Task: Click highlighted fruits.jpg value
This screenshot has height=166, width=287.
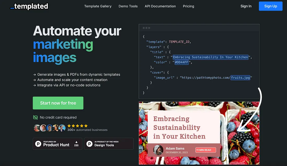Action: click(240, 77)
